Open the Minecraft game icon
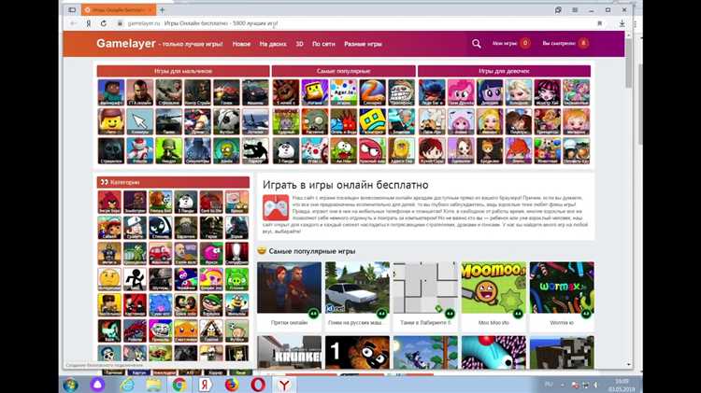The width and height of the screenshot is (701, 393). point(111,92)
